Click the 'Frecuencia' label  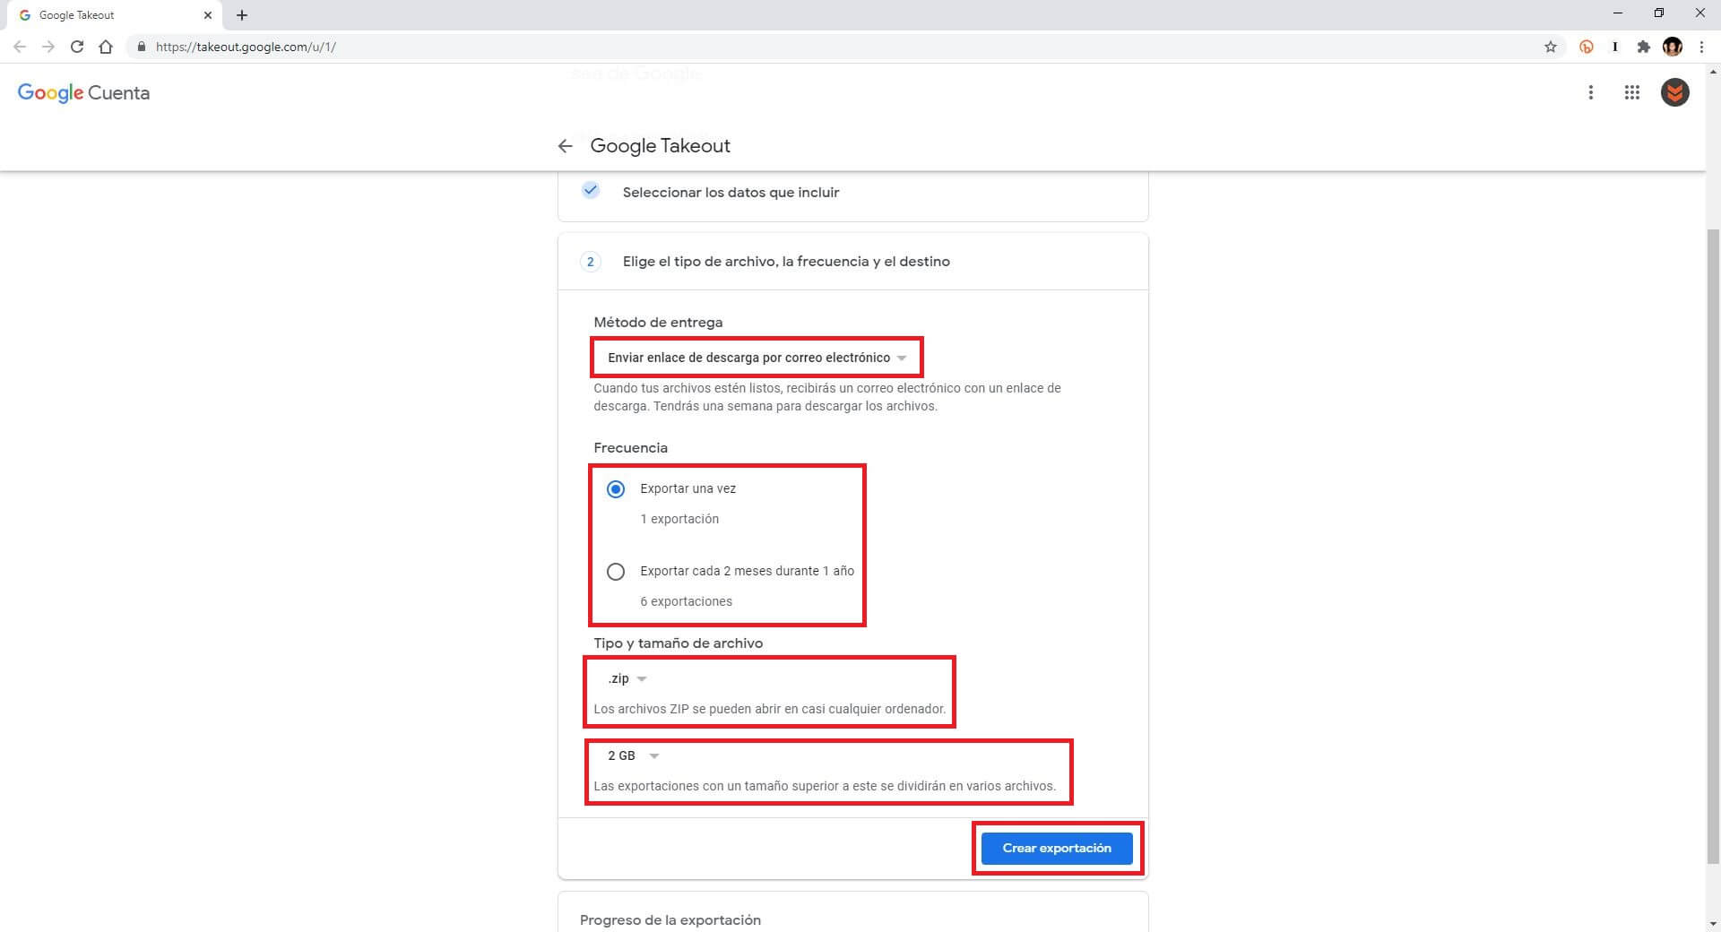click(630, 448)
